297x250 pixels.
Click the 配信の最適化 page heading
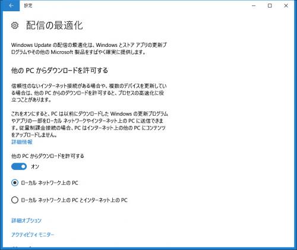click(x=55, y=26)
